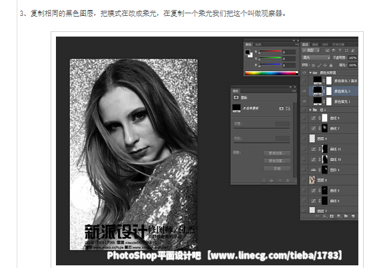The height and width of the screenshot is (268, 379).
Task: Show the 曲线 6 layer visibility box
Action: [304, 201]
